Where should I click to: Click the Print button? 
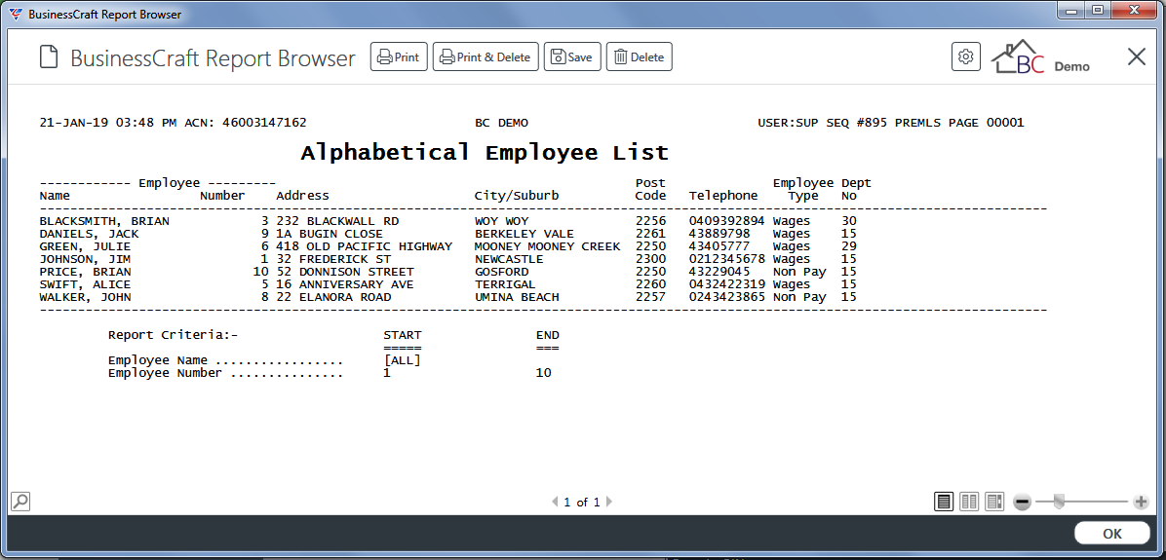tap(399, 57)
